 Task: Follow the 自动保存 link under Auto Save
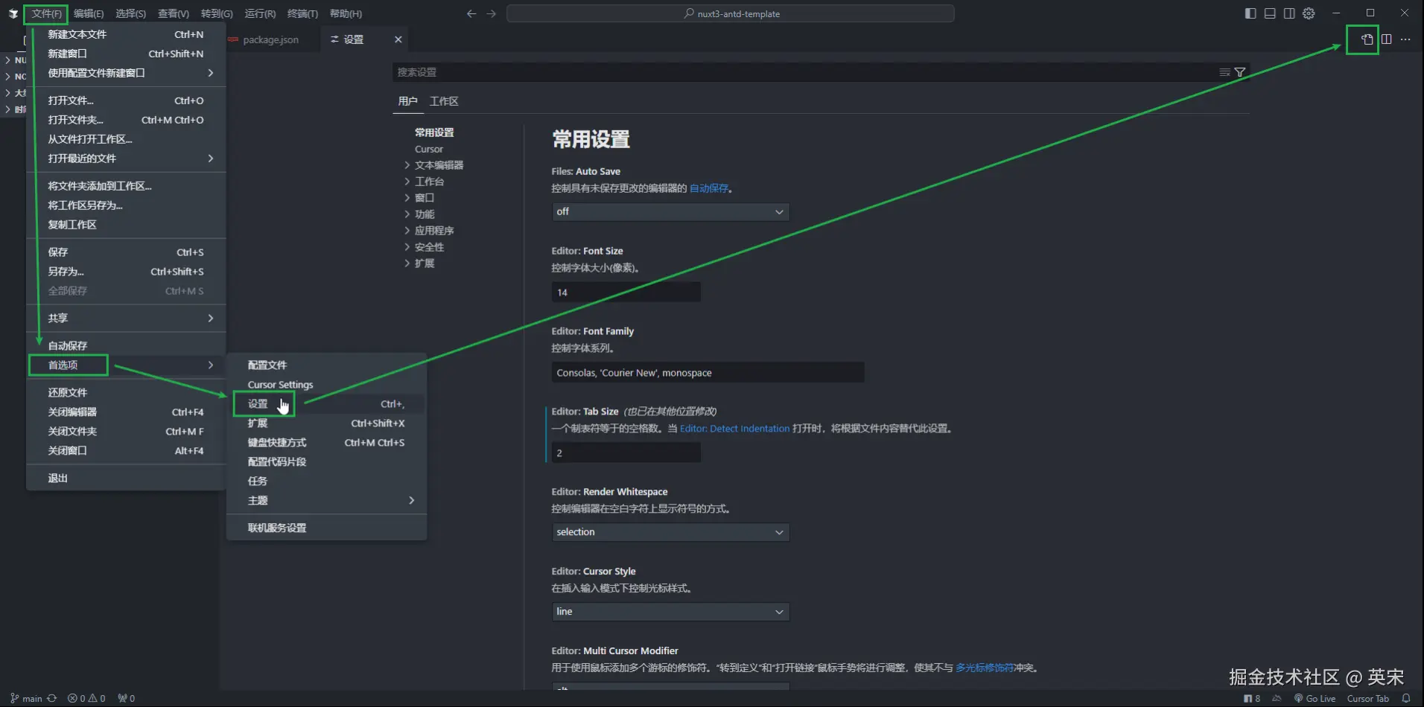pyautogui.click(x=709, y=188)
